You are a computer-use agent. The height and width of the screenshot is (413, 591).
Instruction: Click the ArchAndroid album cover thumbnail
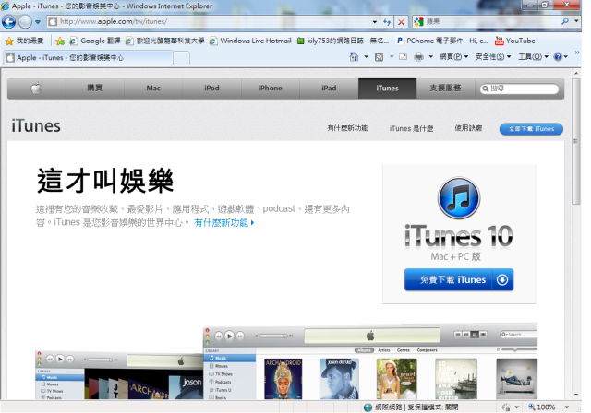tap(283, 379)
